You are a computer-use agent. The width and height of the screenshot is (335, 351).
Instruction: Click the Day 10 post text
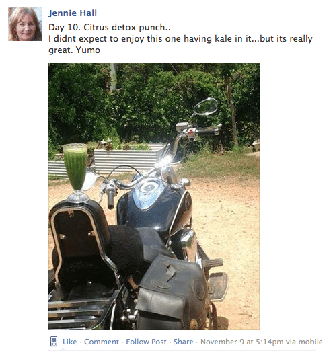tap(180, 38)
